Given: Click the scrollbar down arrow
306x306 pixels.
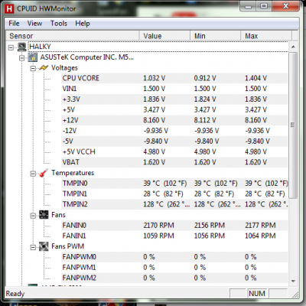Looking at the screenshot, I should [293, 281].
